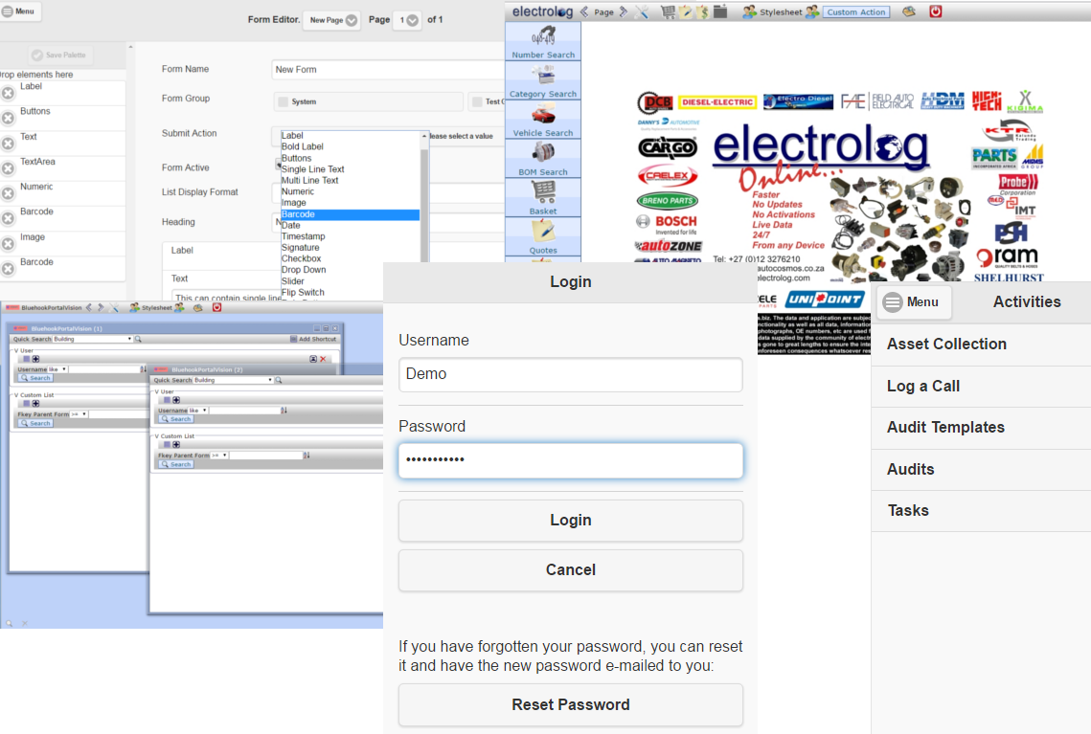The width and height of the screenshot is (1091, 734).
Task: Tick the System form group checkbox
Action: pyautogui.click(x=284, y=101)
